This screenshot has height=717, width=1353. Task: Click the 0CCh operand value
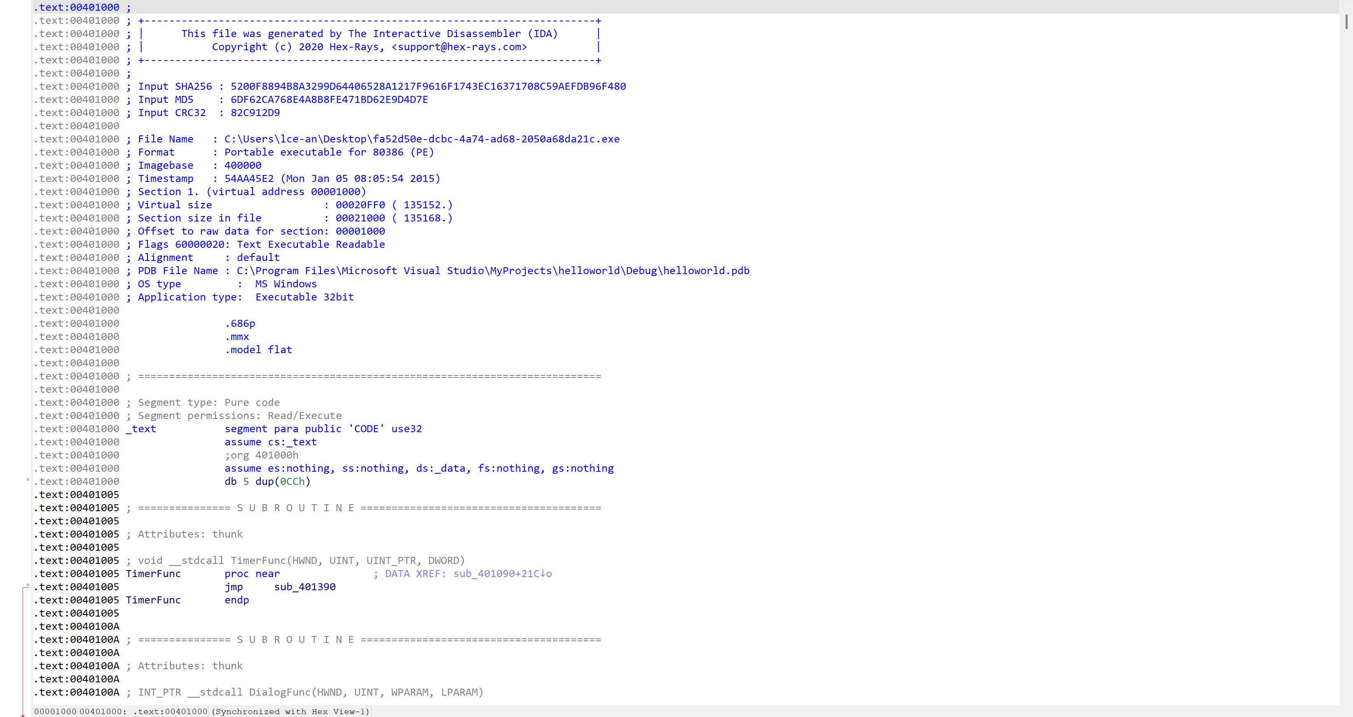(292, 481)
